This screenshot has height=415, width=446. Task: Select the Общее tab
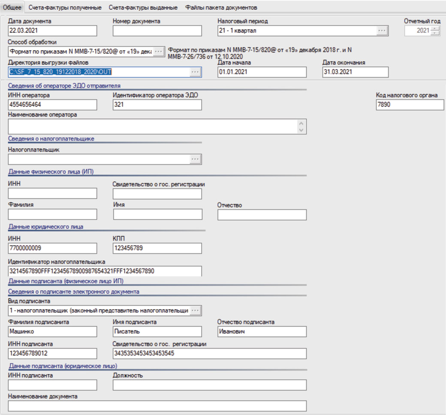[x=15, y=8]
